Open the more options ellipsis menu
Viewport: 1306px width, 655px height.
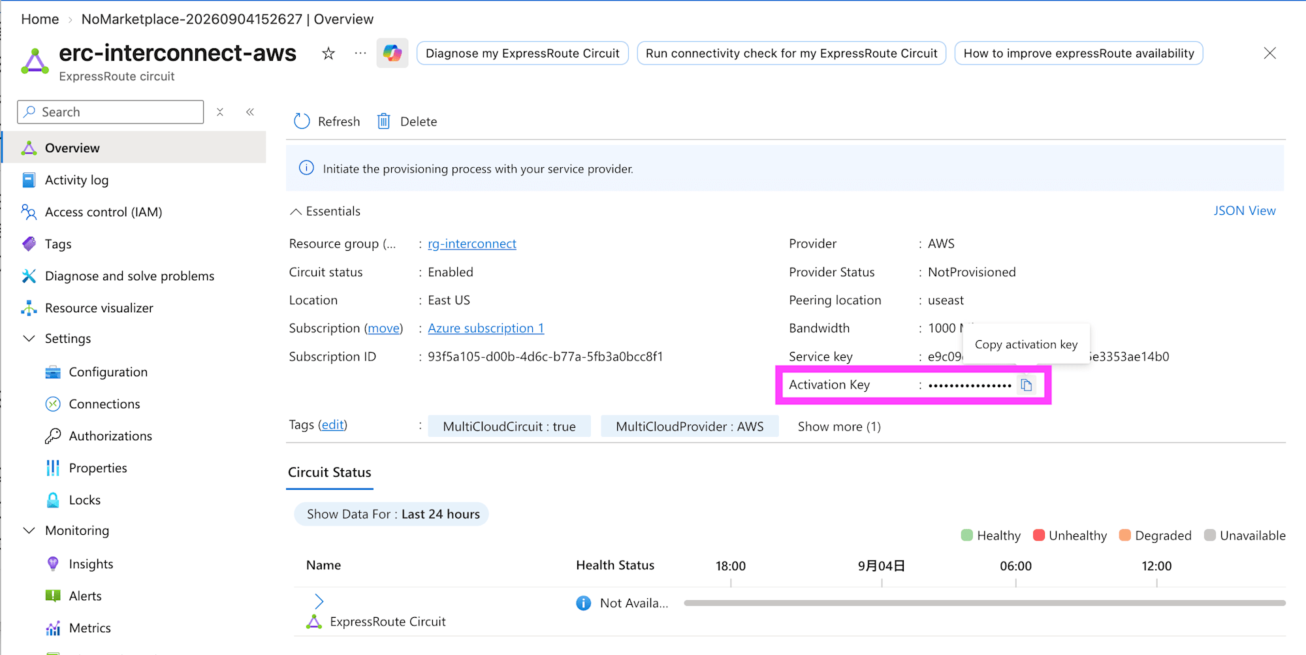coord(360,54)
